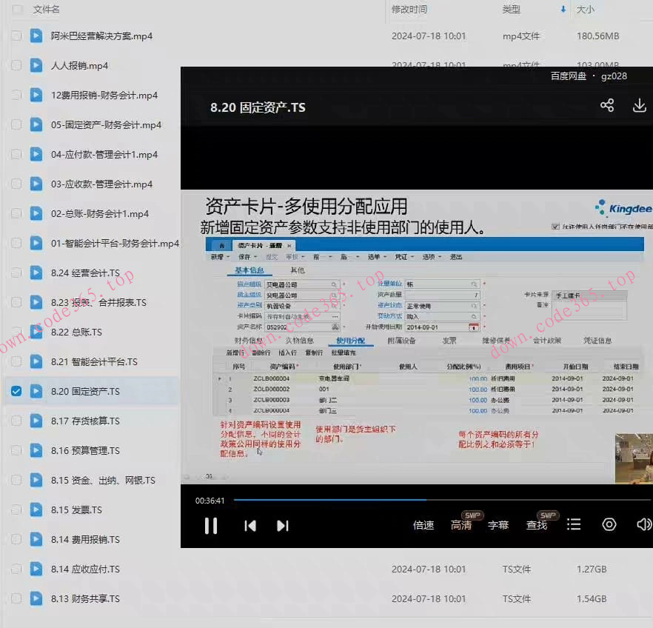Screen dimensions: 653x628
Task: Click the 开始使用日期 calendar icon
Action: [x=474, y=327]
